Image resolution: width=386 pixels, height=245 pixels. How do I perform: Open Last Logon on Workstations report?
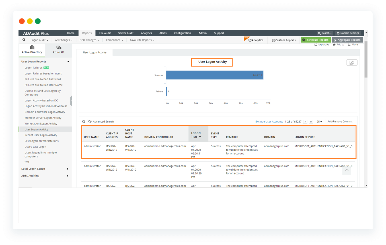pyautogui.click(x=42, y=141)
